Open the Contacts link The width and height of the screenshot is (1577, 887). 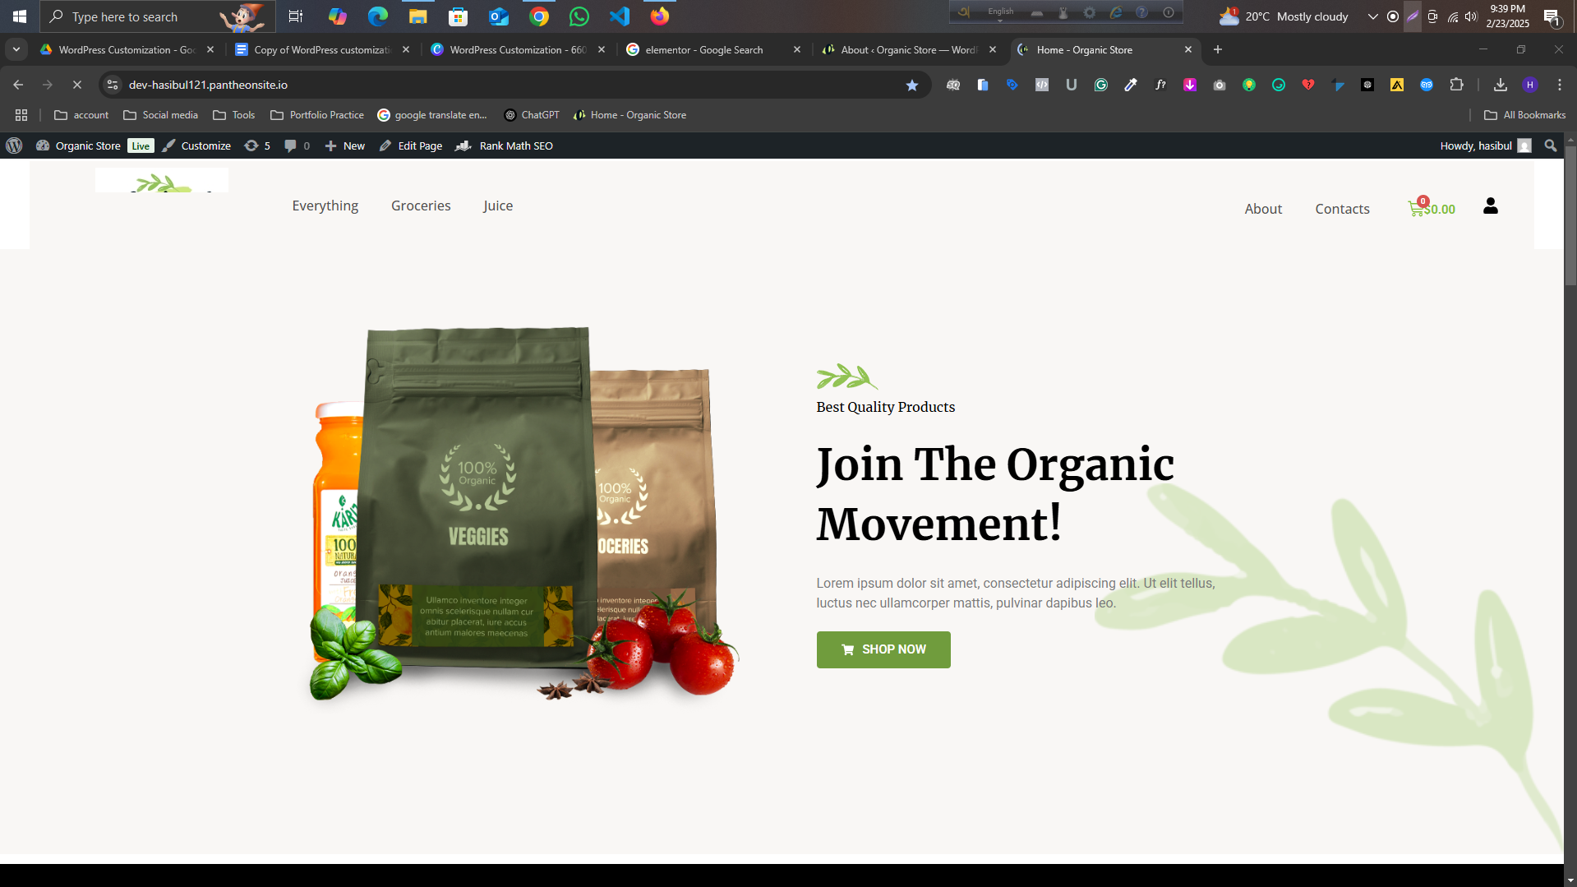1341,209
